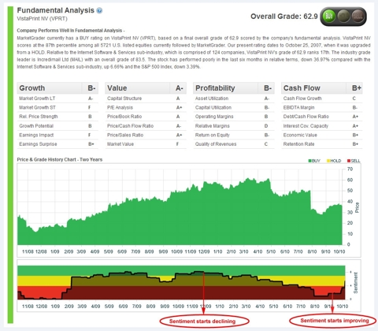Click the help icon beside Fundamental Analysis
This screenshot has height=331, width=378.
99,10
